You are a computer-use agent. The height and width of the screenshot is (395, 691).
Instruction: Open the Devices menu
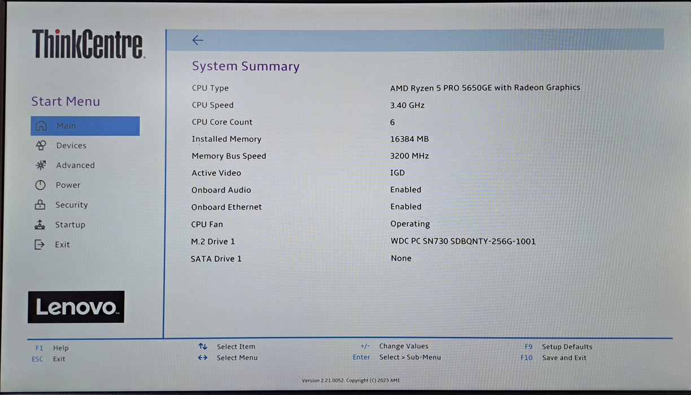[71, 146]
